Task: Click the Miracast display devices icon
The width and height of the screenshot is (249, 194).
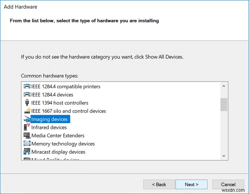Action: (27, 152)
